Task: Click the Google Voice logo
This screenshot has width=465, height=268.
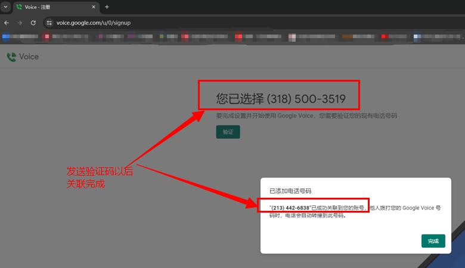Action: click(x=23, y=57)
